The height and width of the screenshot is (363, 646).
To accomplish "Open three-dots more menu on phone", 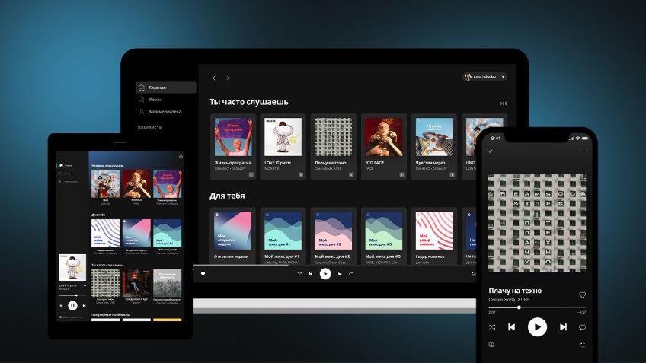I will (584, 151).
